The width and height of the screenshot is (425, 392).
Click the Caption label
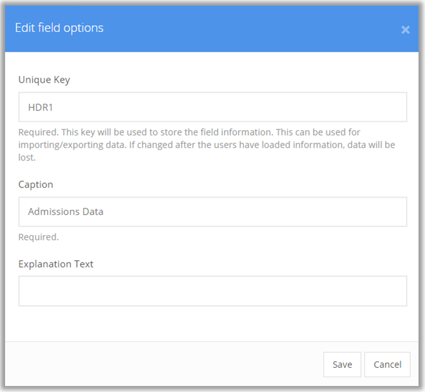[x=36, y=184]
